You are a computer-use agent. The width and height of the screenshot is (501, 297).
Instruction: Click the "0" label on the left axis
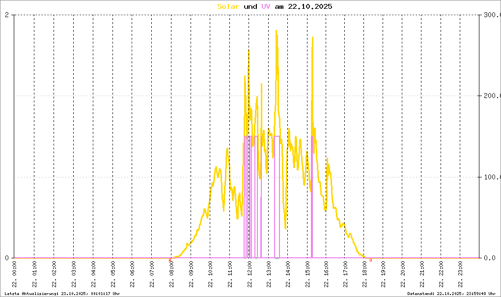[x=6, y=258]
